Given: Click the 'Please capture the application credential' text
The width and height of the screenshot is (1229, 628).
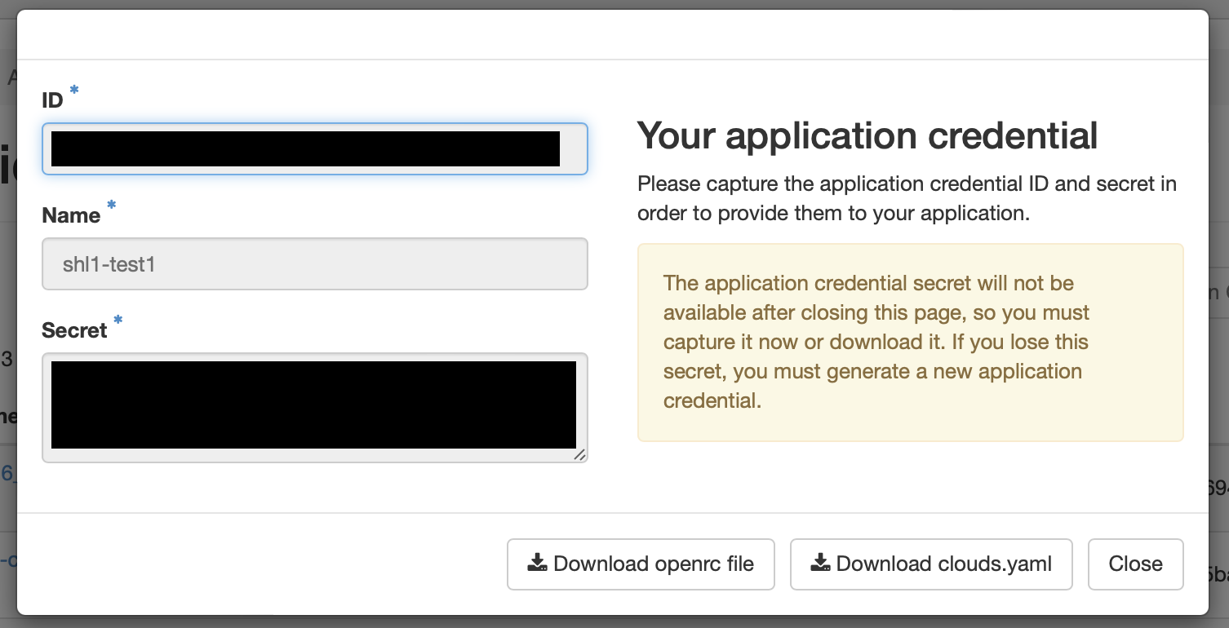Looking at the screenshot, I should pyautogui.click(x=907, y=198).
